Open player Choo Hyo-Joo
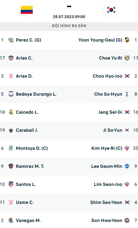The width and height of the screenshot is (138, 228). click(x=107, y=76)
